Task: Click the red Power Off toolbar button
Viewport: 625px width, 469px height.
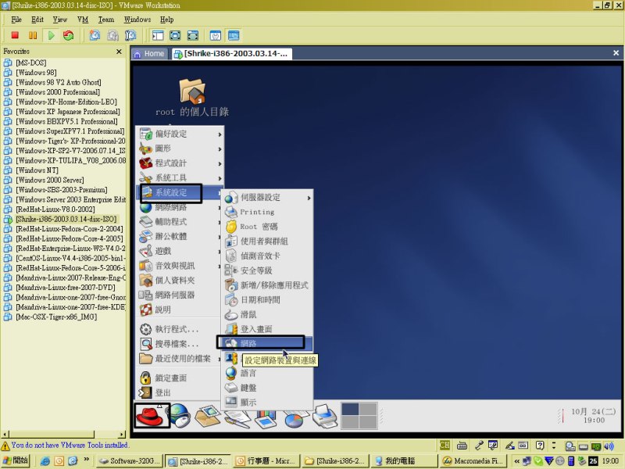Action: [14, 35]
